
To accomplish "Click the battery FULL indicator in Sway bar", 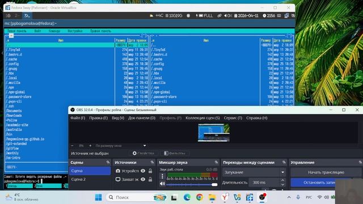I will tap(204, 16).
